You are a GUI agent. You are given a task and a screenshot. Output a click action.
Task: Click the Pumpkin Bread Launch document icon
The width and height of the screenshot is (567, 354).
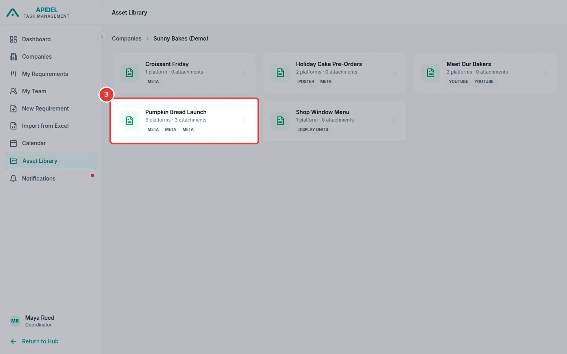click(x=130, y=121)
